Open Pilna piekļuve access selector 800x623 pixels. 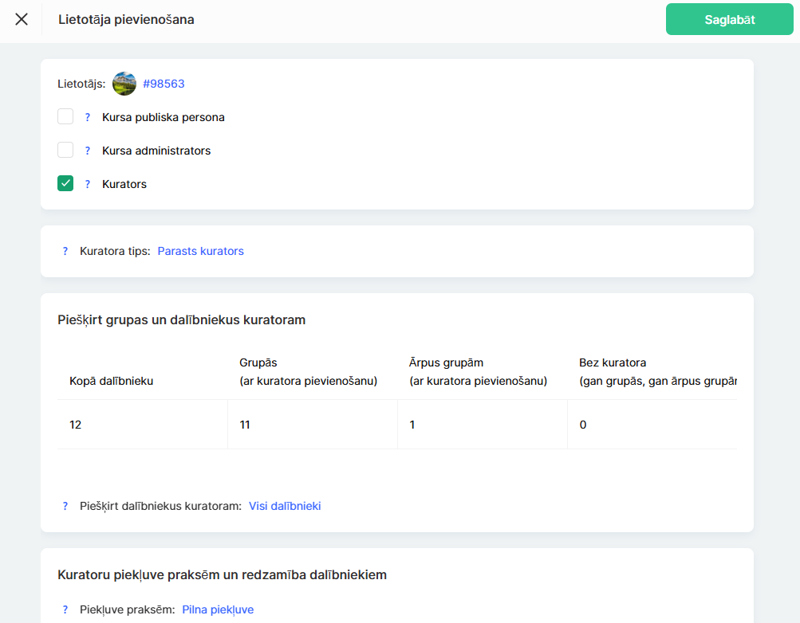coord(218,609)
